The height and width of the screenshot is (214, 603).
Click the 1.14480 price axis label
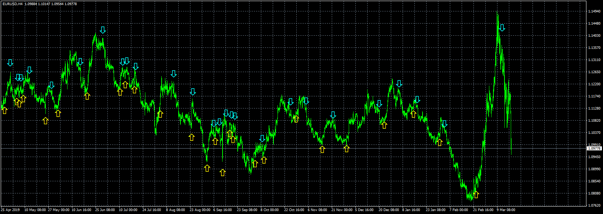click(x=594, y=24)
